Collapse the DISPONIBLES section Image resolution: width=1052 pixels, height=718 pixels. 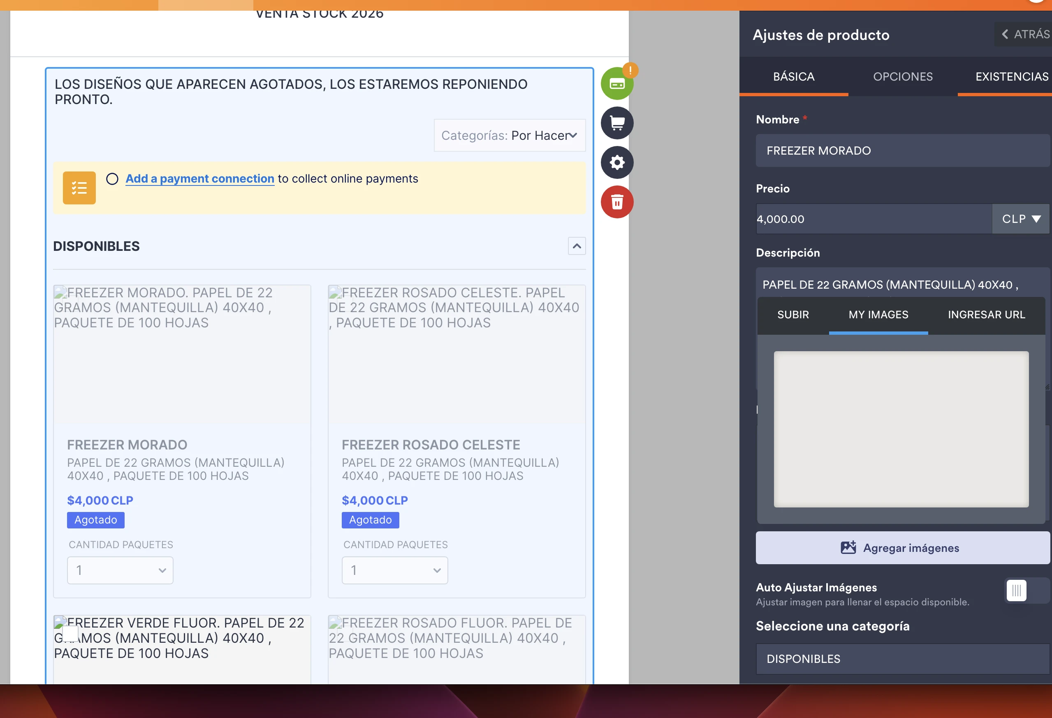point(577,246)
